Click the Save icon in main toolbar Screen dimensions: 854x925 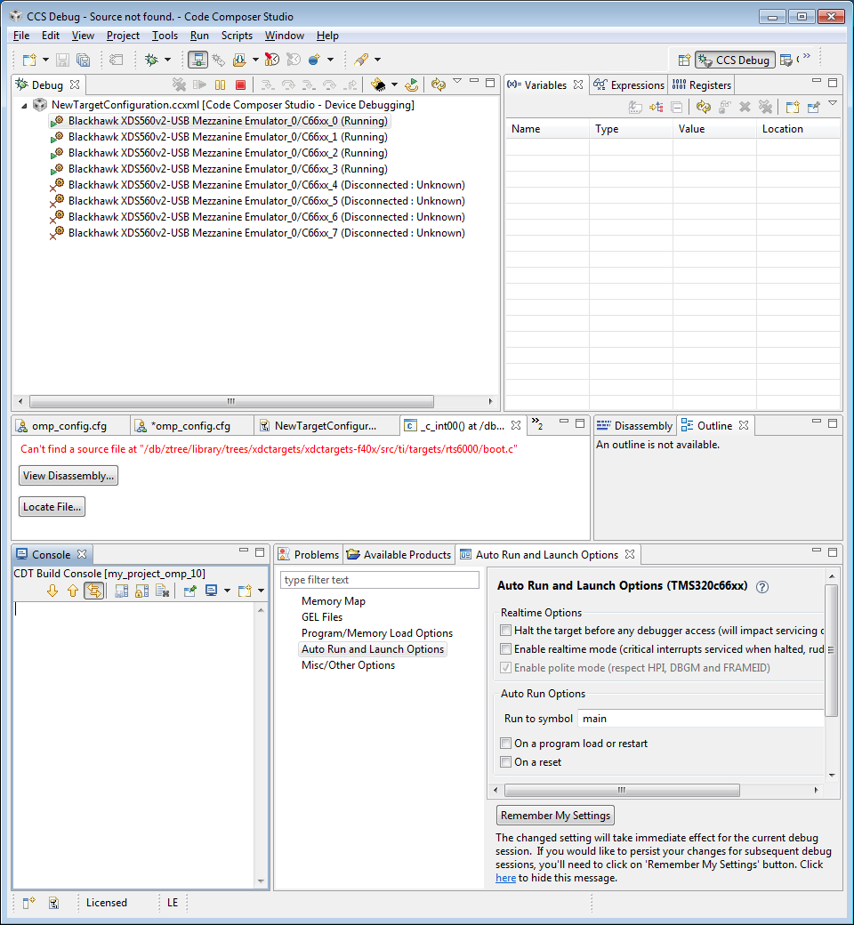coord(62,60)
